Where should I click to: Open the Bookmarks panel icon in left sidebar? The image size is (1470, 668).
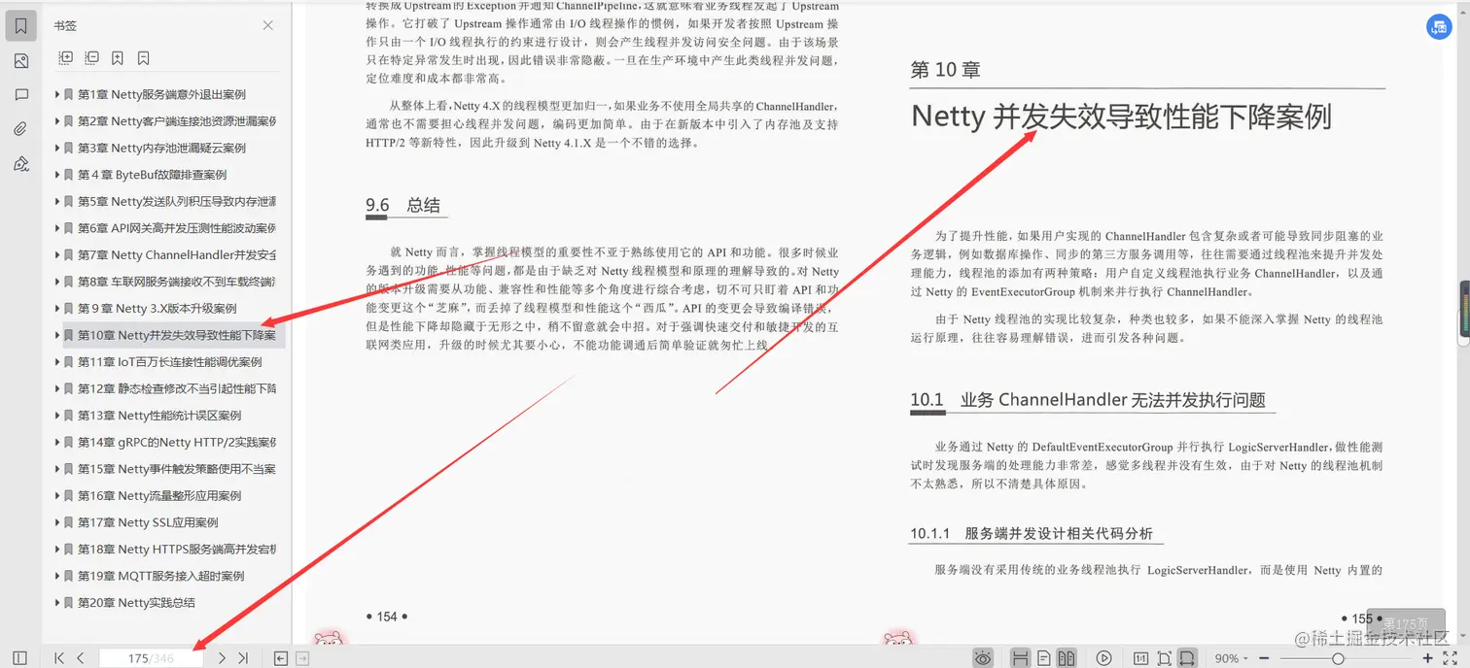coord(21,25)
